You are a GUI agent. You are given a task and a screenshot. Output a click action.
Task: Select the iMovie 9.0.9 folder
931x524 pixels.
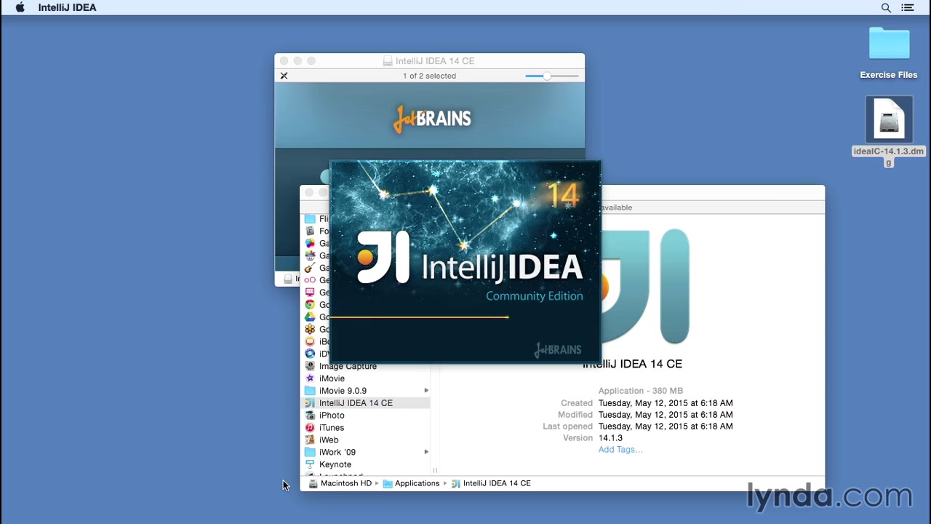[x=366, y=391]
